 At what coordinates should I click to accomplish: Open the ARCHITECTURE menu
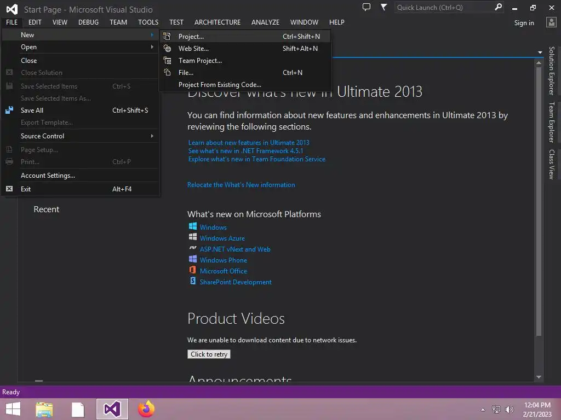217,22
